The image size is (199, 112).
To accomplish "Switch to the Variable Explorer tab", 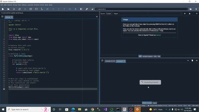I will click(x=147, y=56).
